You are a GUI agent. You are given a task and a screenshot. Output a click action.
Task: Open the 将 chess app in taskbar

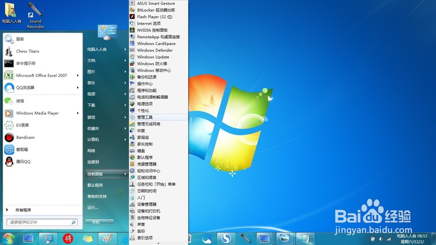click(68, 238)
